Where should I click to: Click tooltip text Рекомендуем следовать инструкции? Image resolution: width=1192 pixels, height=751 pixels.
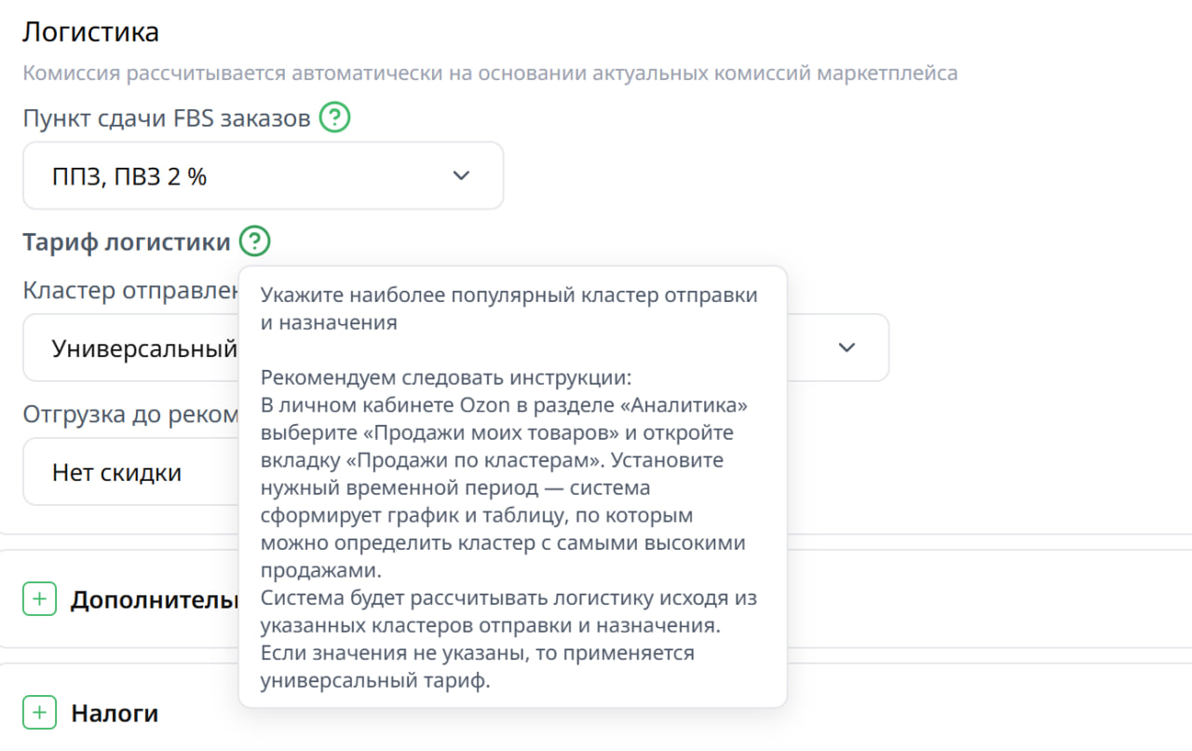(x=446, y=378)
